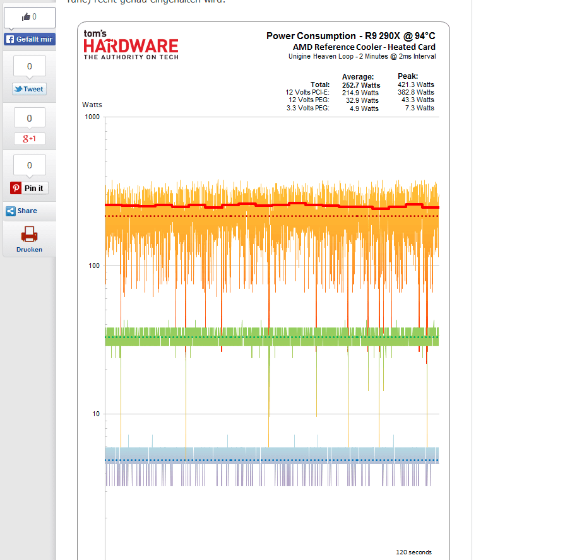
Task: Click the '10' Y-axis label
Action: click(x=96, y=414)
